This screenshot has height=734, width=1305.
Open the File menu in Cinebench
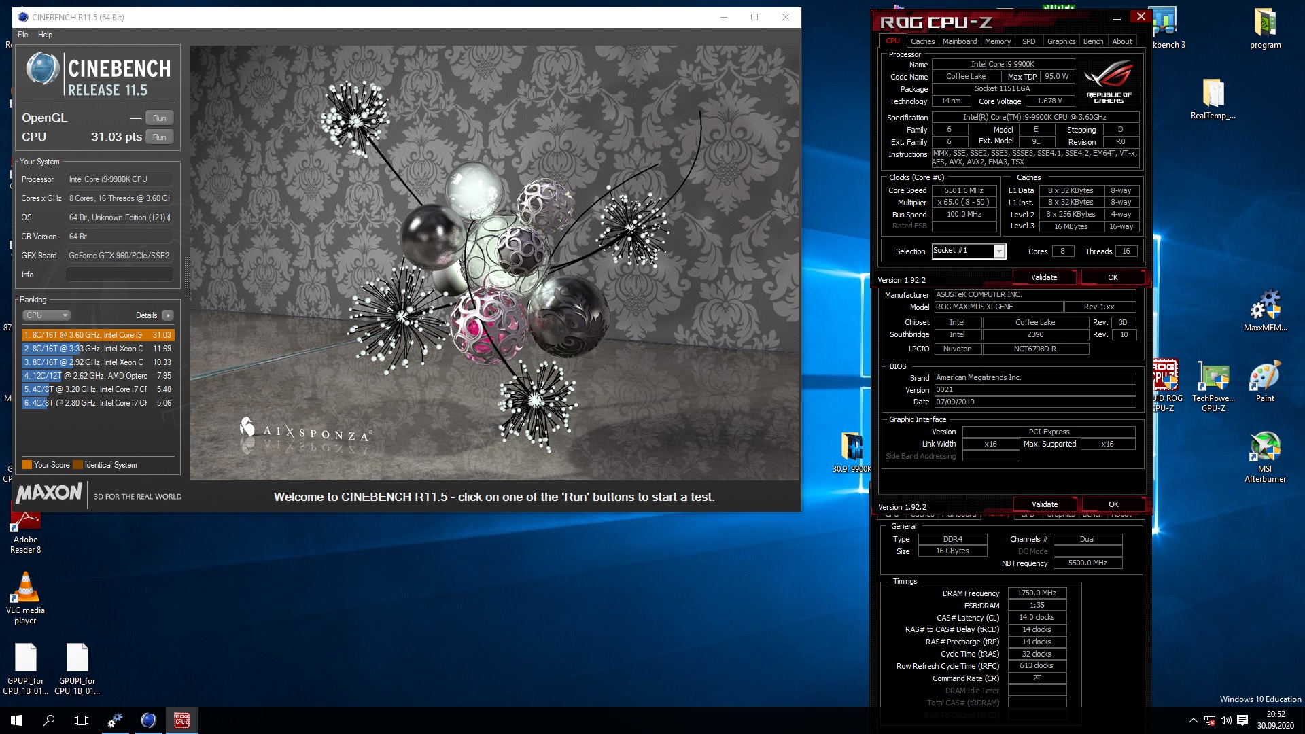23,35
